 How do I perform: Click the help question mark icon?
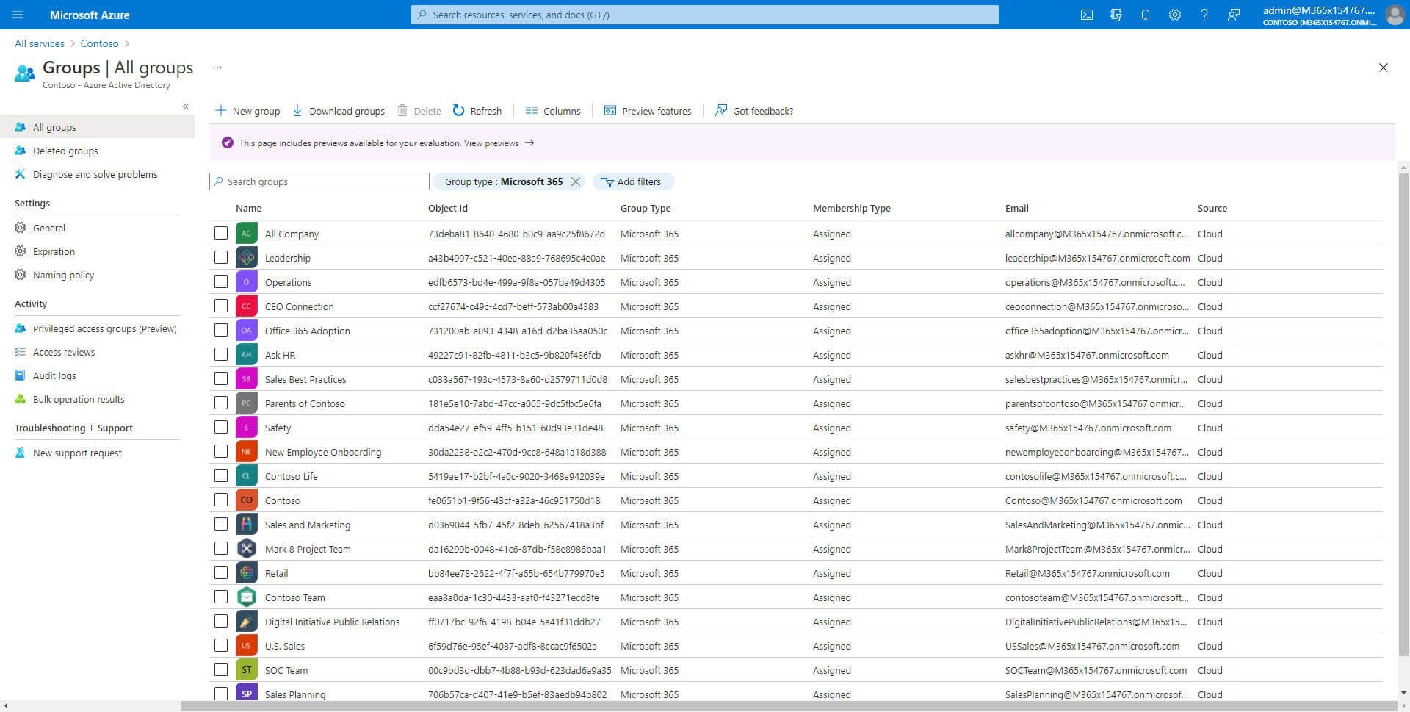1204,15
